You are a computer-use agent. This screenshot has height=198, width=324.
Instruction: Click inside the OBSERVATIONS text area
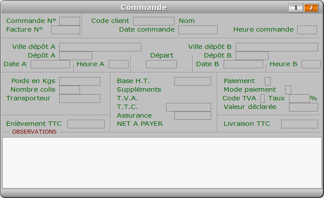[x=162, y=163]
